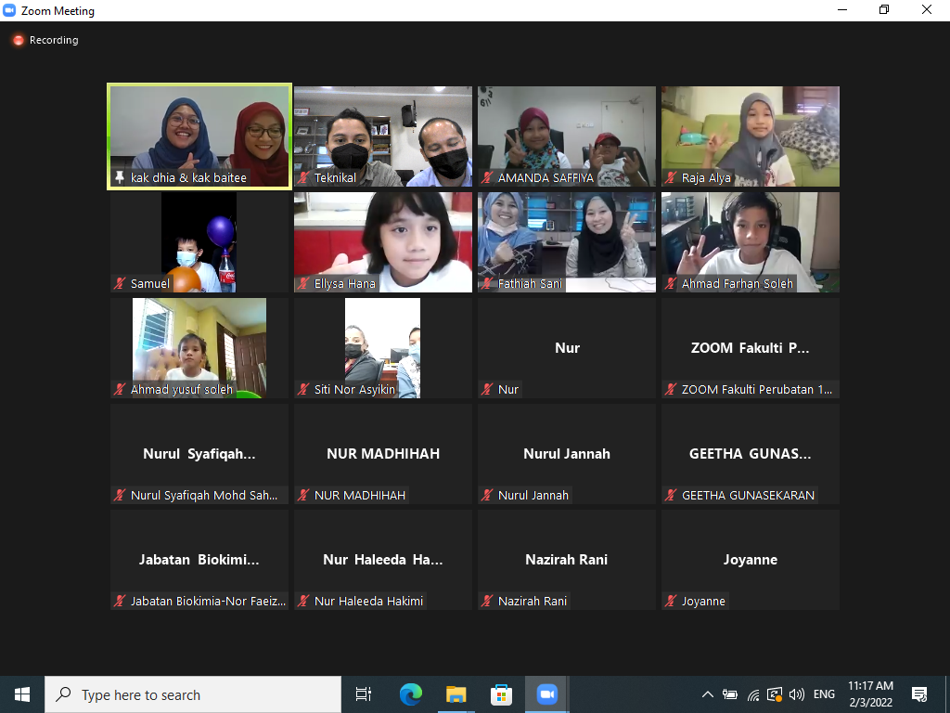950x713 pixels.
Task: Click the muted microphone icon on Samuel's tile
Action: [x=119, y=284]
